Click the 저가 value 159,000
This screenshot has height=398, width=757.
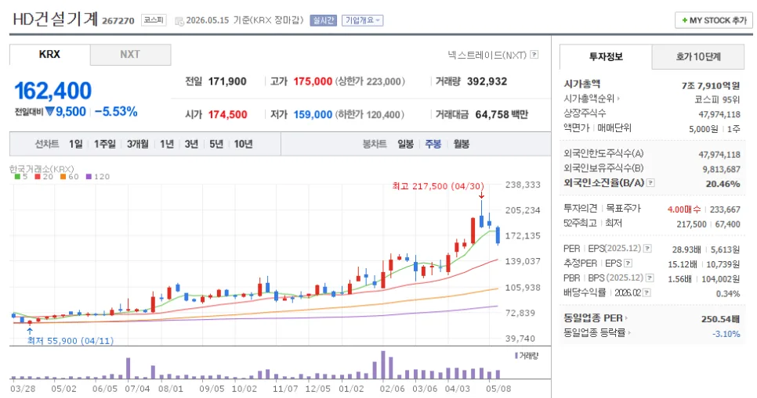click(x=313, y=115)
